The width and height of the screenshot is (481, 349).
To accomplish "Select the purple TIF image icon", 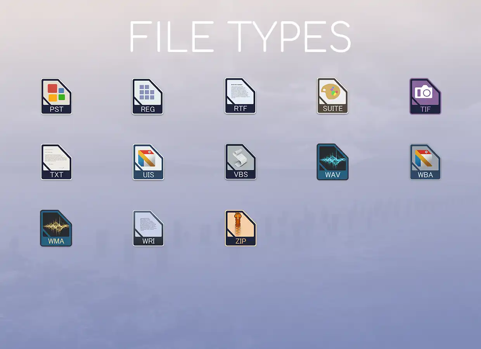I will click(x=425, y=97).
